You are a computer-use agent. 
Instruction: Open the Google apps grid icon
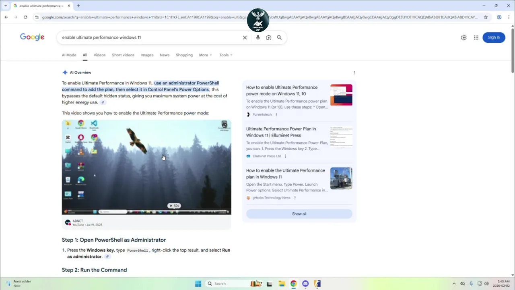tap(476, 37)
